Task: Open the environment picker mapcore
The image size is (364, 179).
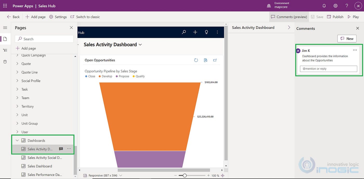Action: tap(278, 5)
